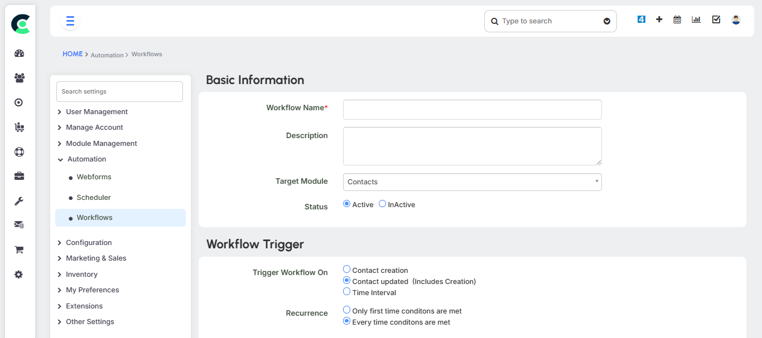This screenshot has height=338, width=762.
Task: Expand the User Management section
Action: [97, 112]
